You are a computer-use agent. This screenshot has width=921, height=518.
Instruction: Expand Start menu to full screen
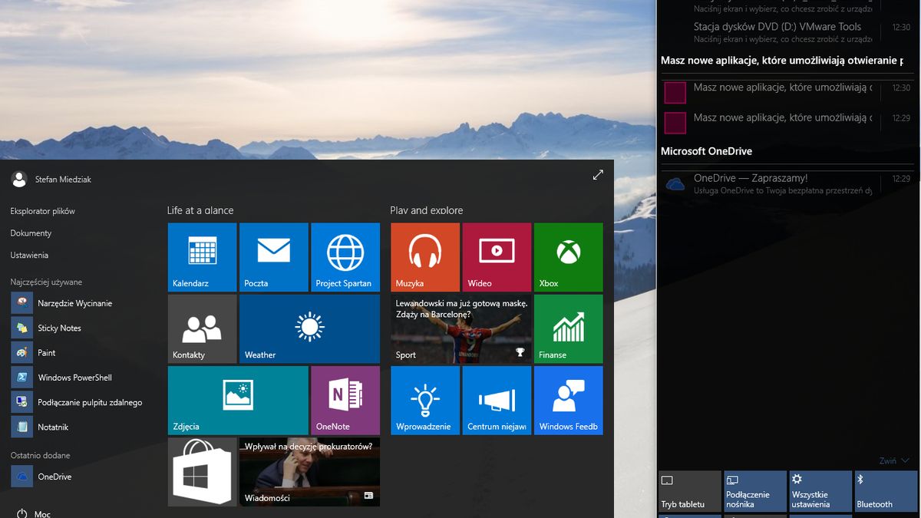coord(598,175)
